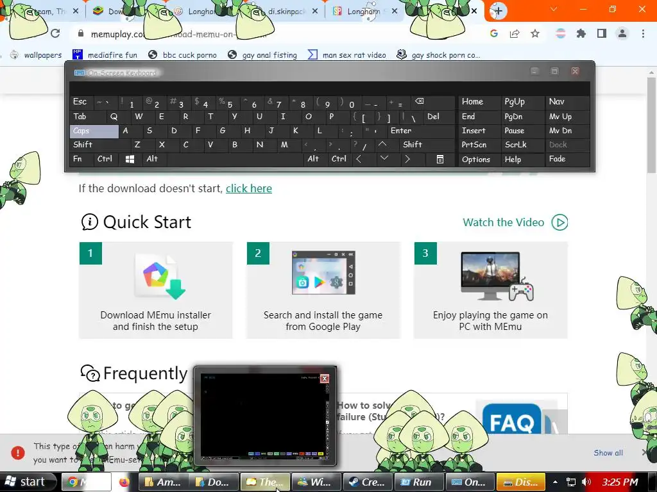Click the PrtScn key on on-screen keyboard
The height and width of the screenshot is (492, 657).
coord(480,145)
